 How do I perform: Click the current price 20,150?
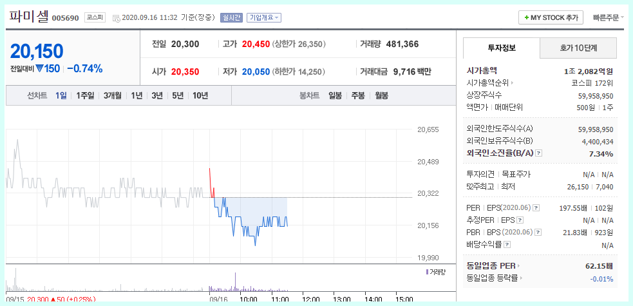coord(37,52)
